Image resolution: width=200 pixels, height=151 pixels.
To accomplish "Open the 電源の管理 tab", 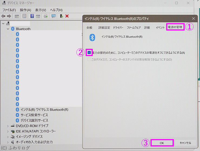I will point(175,27).
